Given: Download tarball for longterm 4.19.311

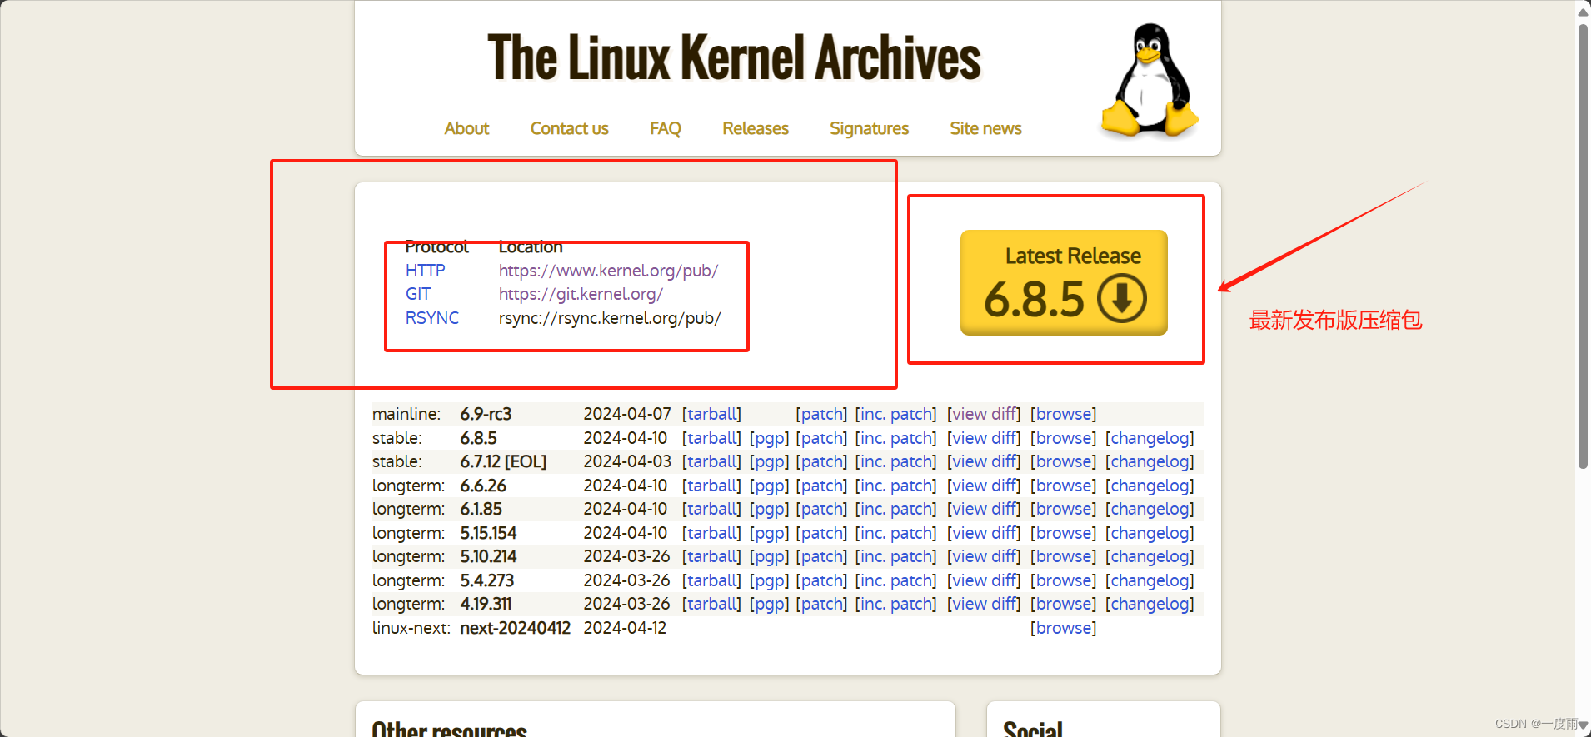Looking at the screenshot, I should coord(711,604).
